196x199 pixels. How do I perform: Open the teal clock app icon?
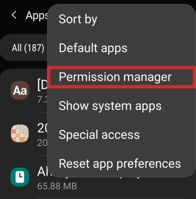tap(20, 177)
